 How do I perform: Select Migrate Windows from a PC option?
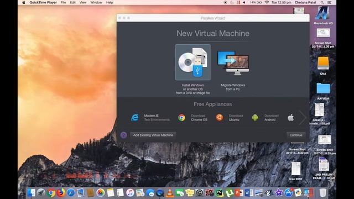click(233, 62)
